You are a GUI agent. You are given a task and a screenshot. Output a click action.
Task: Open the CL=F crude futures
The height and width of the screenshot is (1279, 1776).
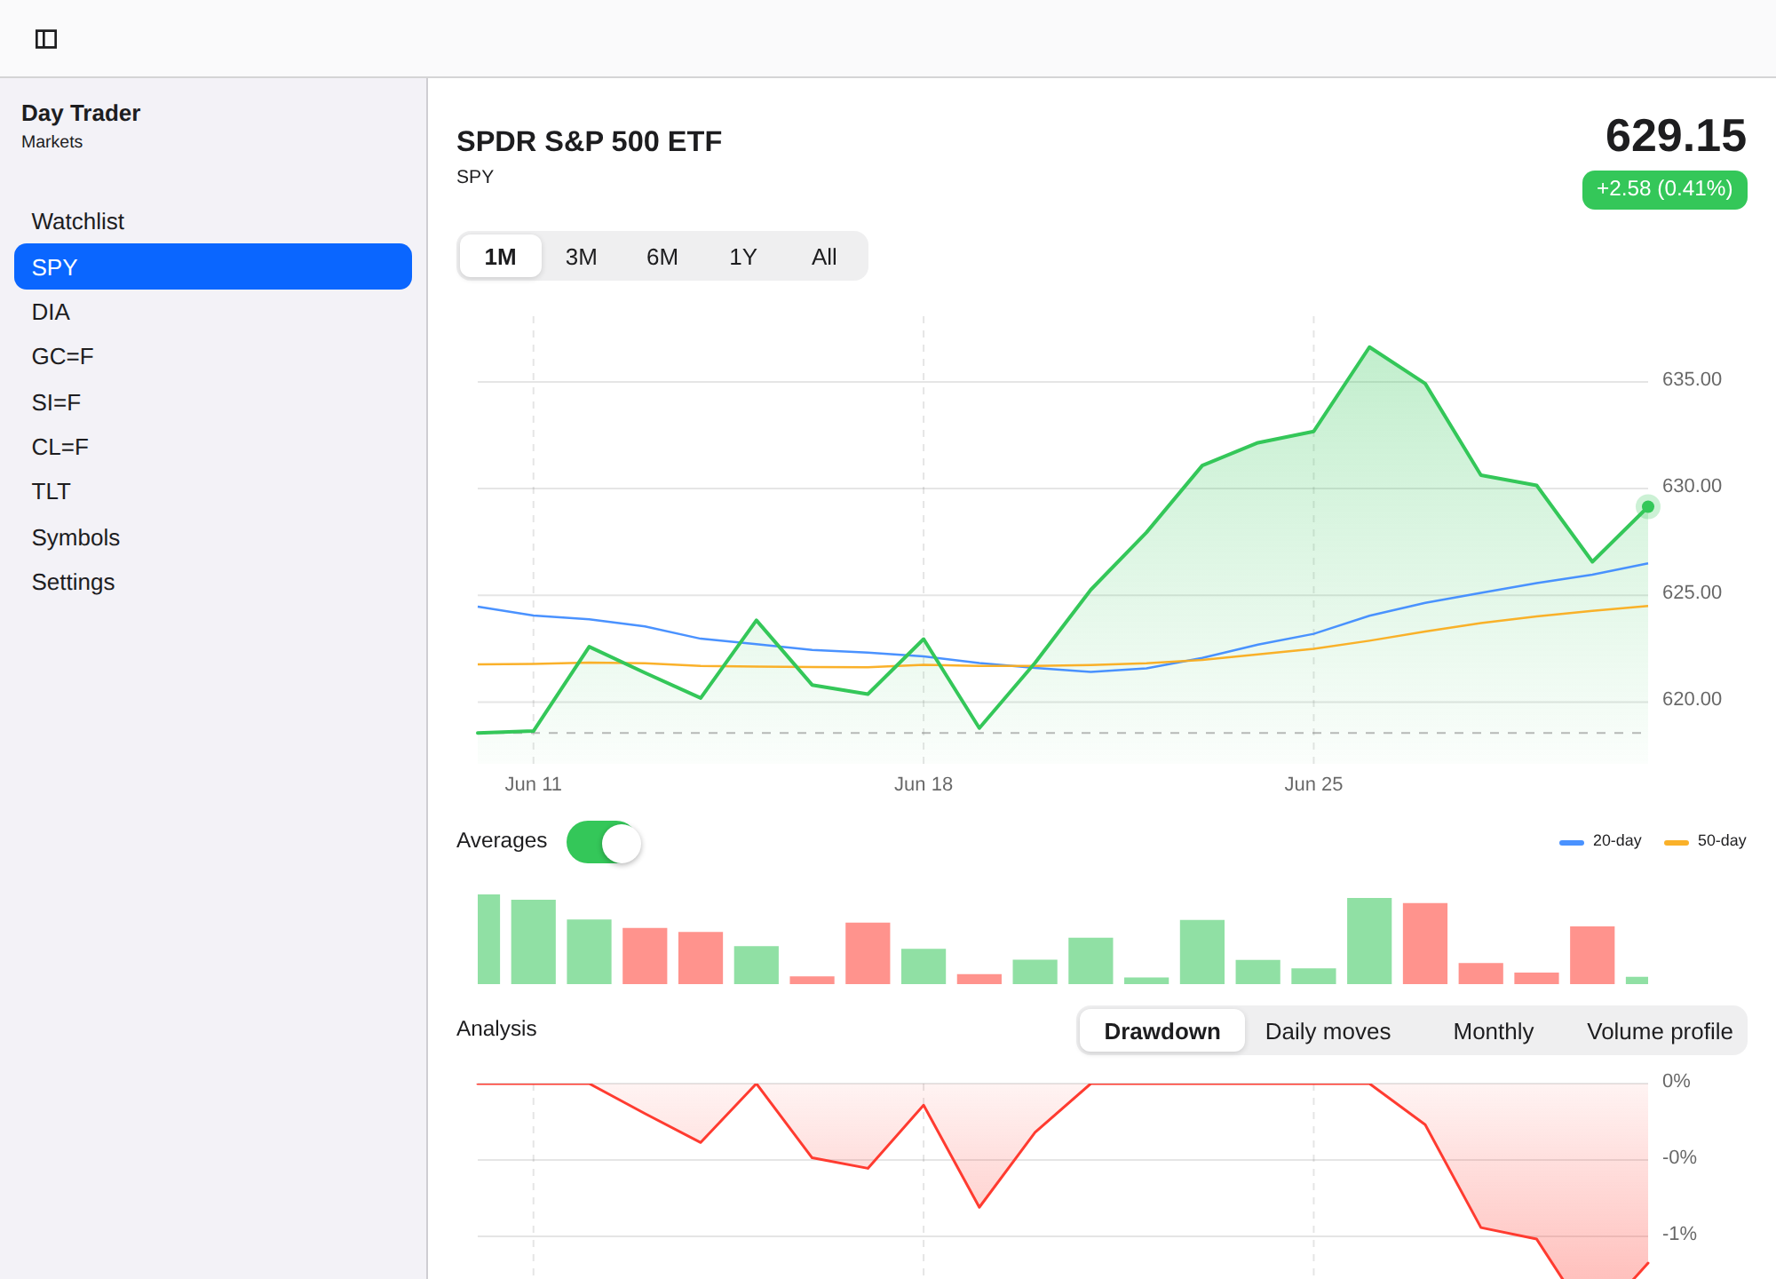click(213, 447)
